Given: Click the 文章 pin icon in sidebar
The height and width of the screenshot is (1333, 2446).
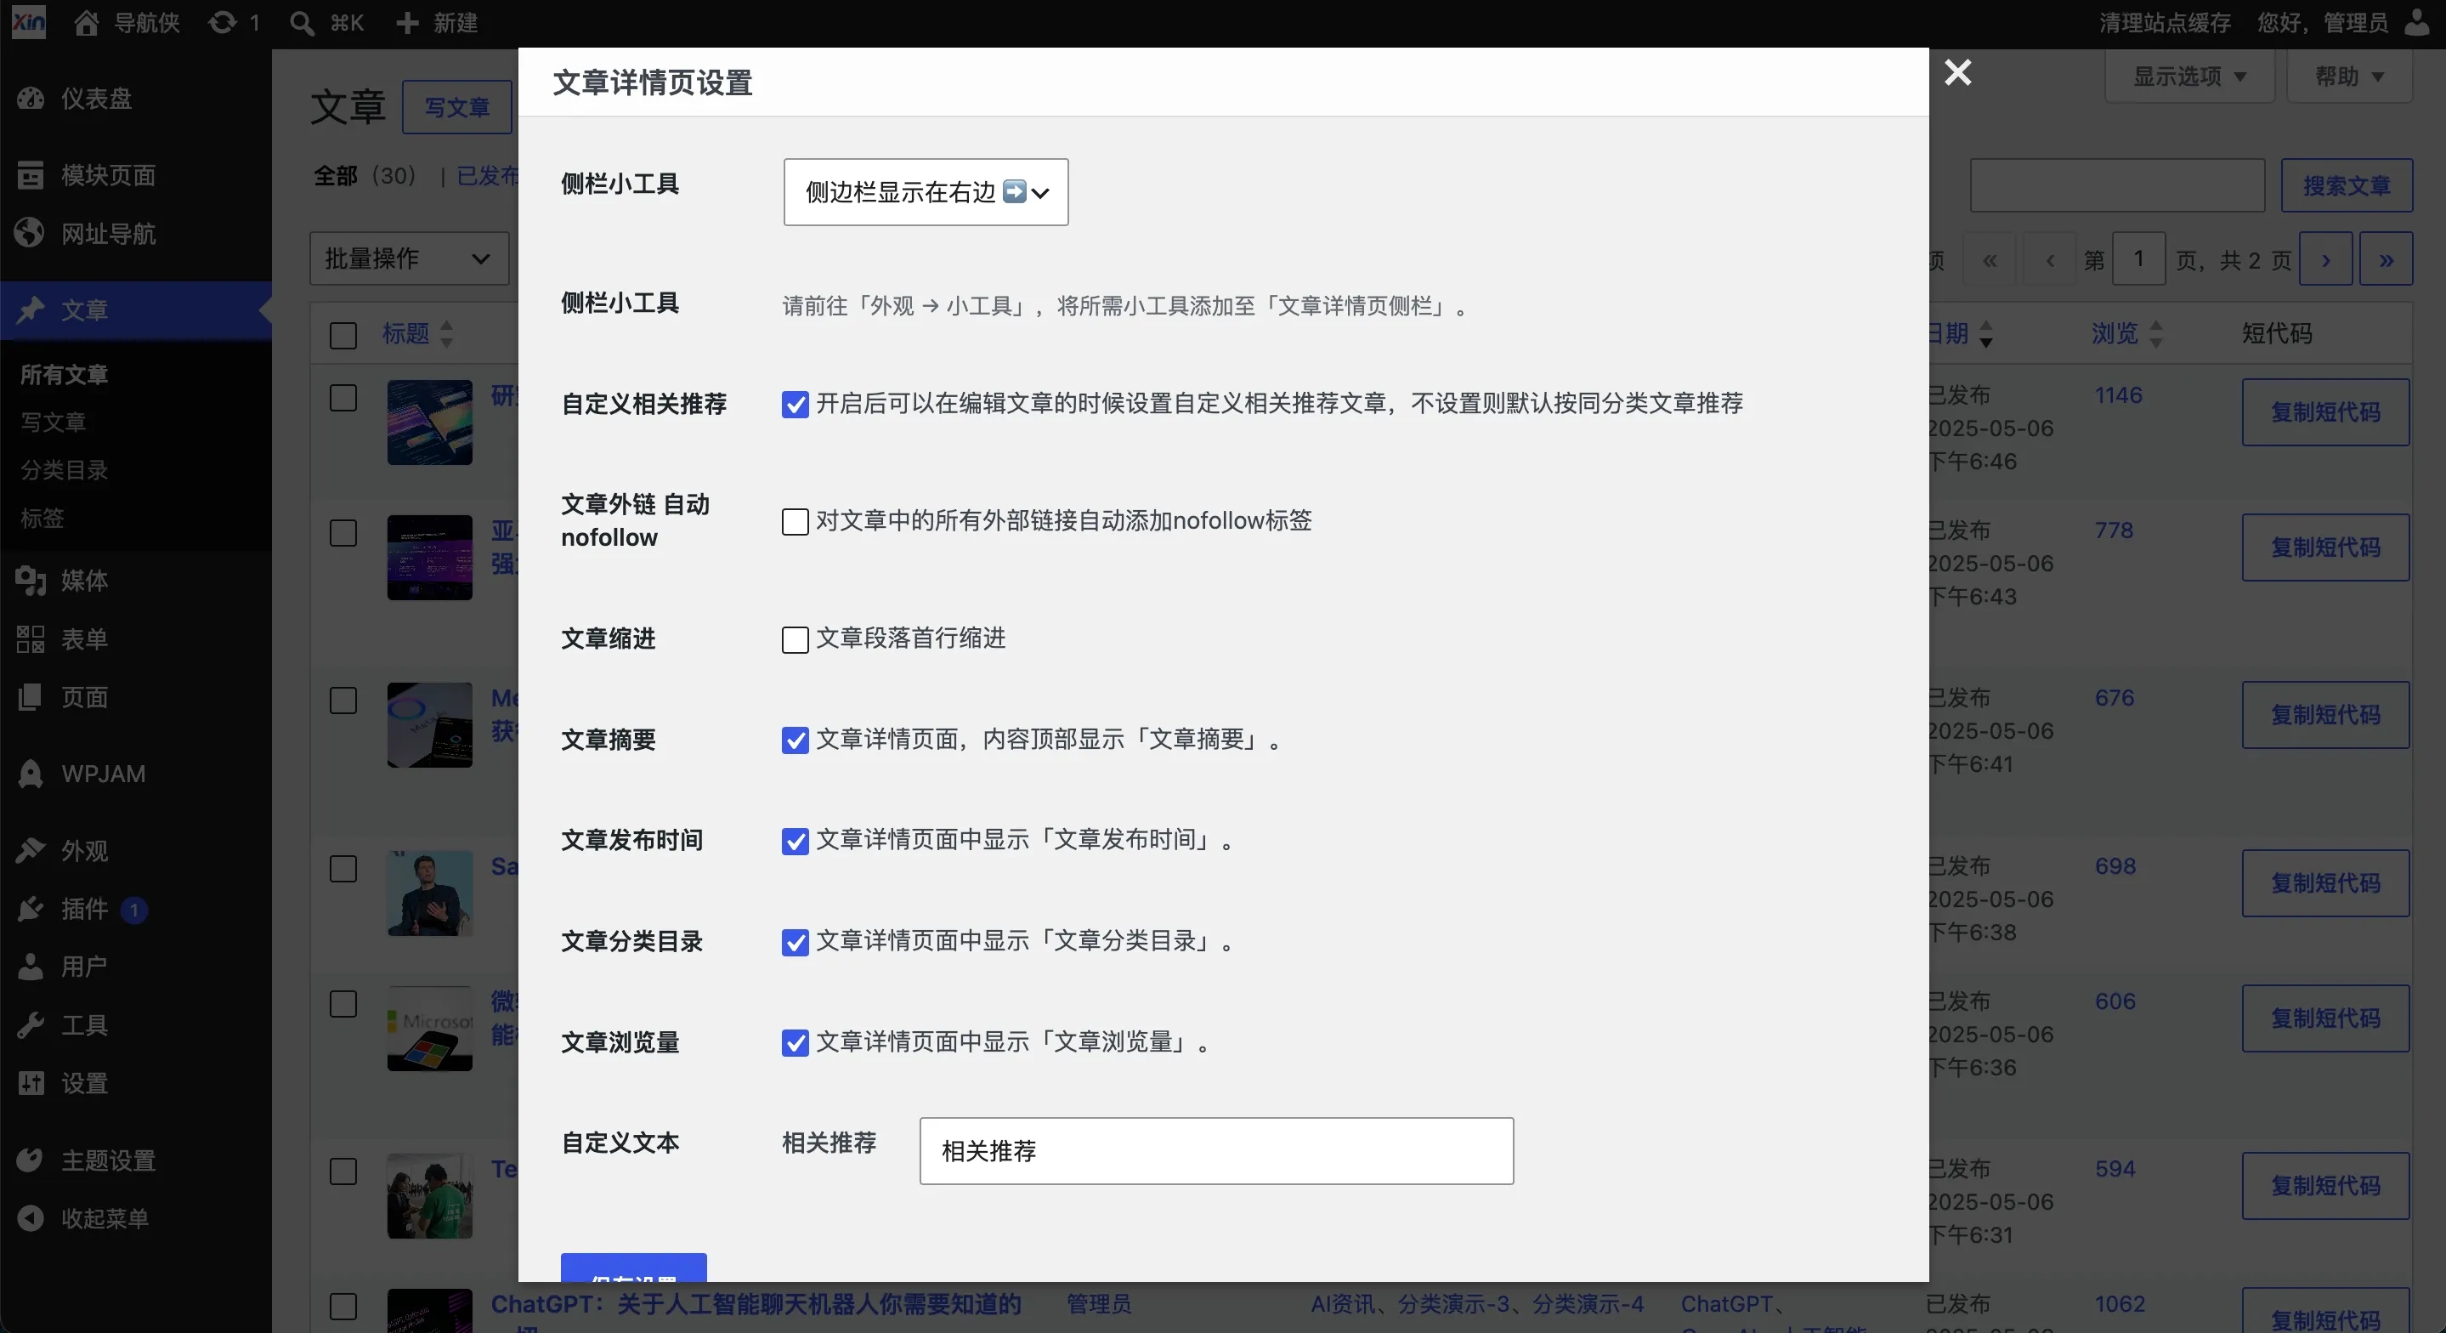Looking at the screenshot, I should click(31, 309).
